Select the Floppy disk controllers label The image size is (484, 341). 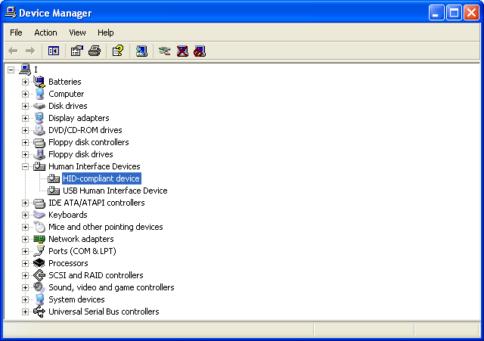point(88,142)
